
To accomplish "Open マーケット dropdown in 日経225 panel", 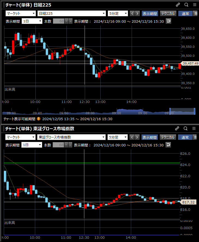I will [21, 13].
